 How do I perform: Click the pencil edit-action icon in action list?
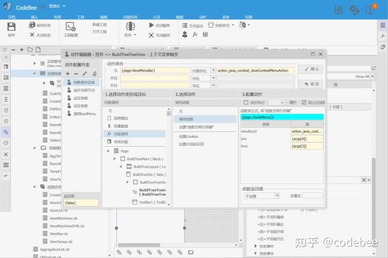tap(85, 74)
